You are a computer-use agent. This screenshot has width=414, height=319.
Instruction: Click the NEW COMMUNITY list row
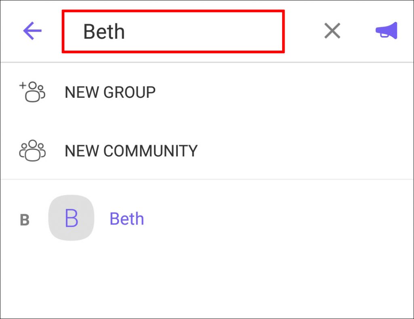[131, 150]
